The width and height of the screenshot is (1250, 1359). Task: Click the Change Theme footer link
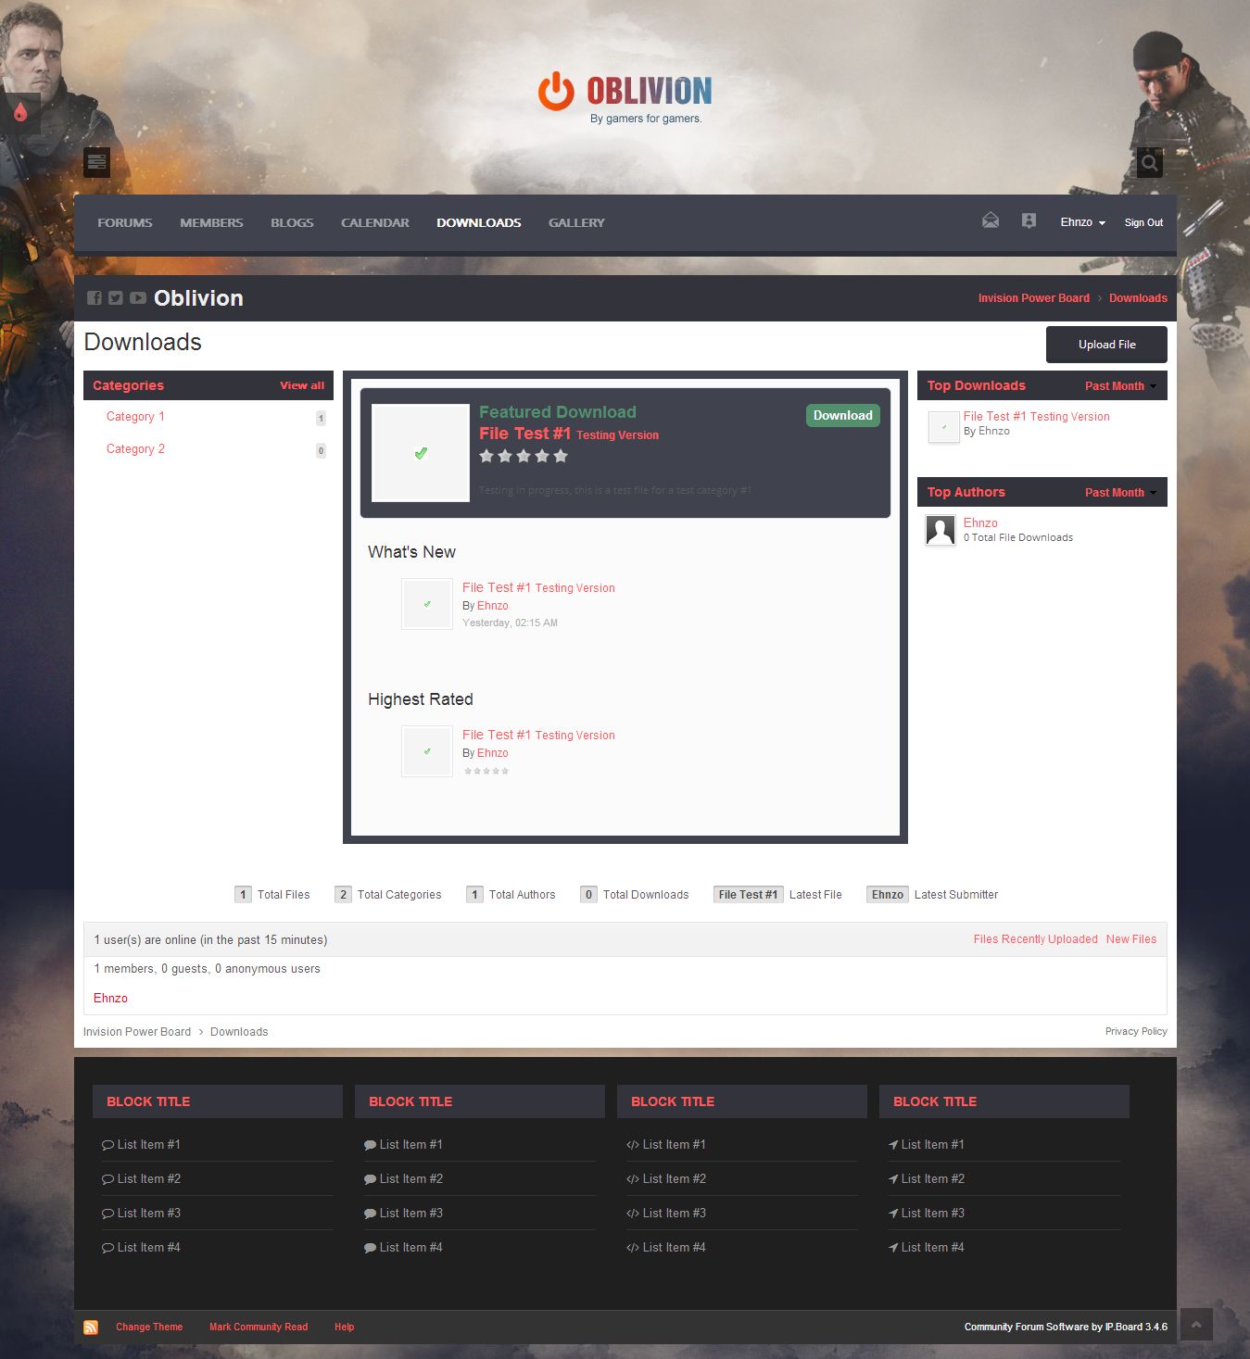pos(149,1328)
